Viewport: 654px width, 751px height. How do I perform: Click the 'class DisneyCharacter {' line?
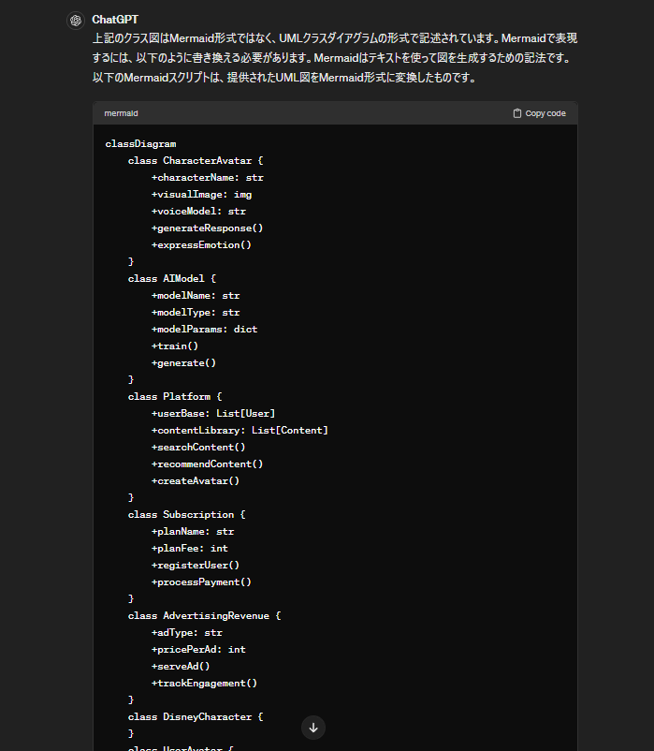pyautogui.click(x=196, y=717)
